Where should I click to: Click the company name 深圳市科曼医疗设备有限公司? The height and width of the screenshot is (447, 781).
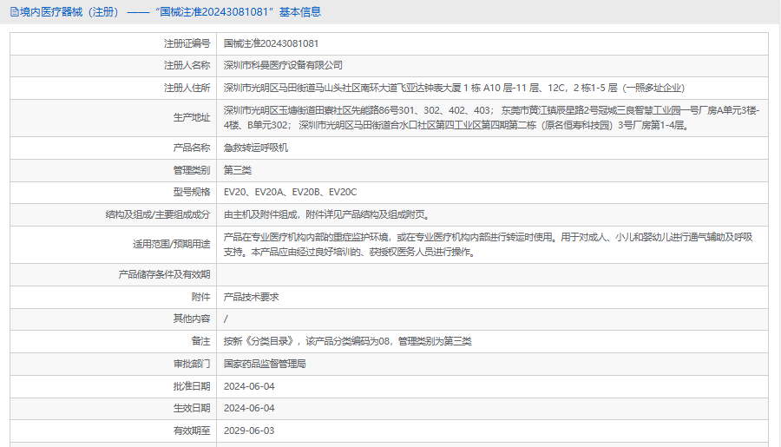283,65
